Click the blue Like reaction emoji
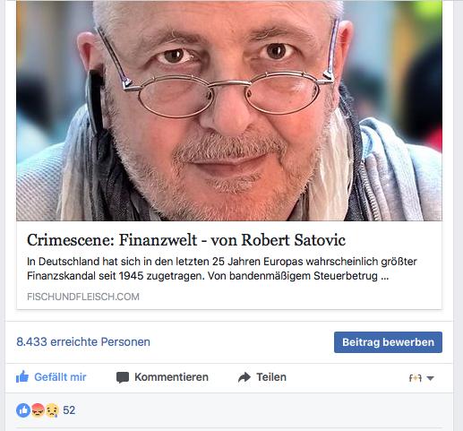 click(23, 410)
